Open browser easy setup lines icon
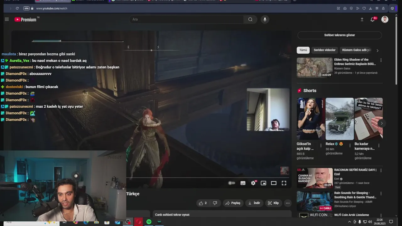 [x=377, y=8]
